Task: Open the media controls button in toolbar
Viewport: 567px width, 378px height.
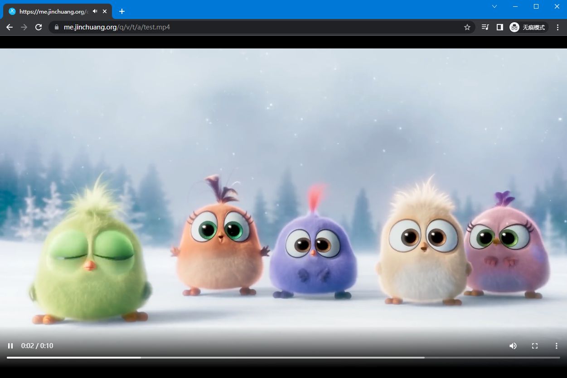Action: click(485, 27)
